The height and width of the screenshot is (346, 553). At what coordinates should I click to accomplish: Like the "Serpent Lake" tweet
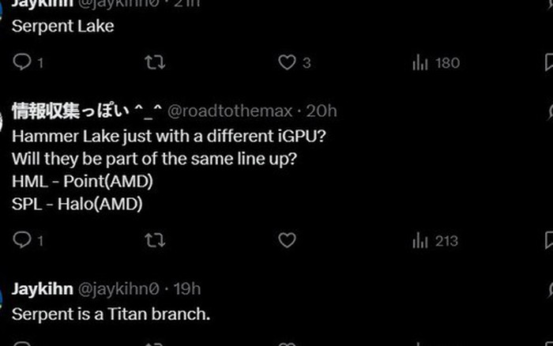pyautogui.click(x=288, y=62)
